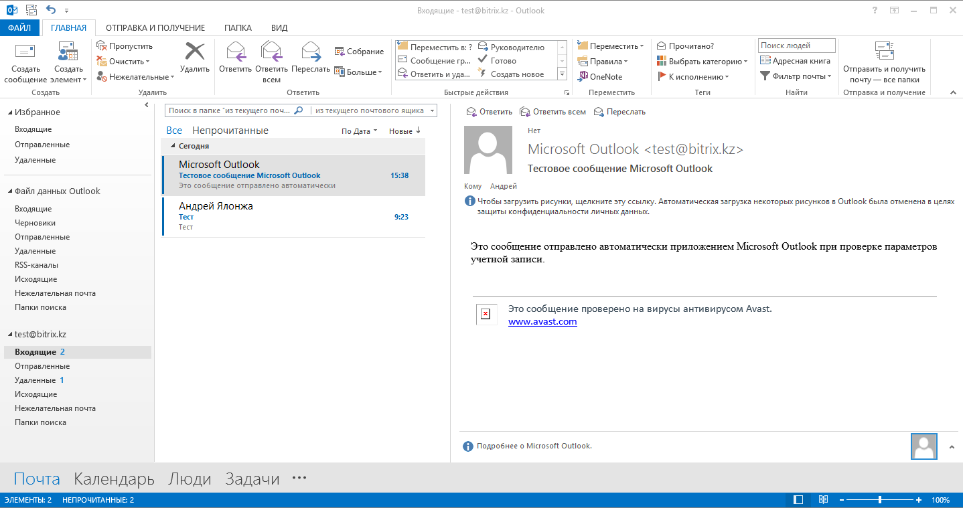Open the Очистить cleanup dropdown
Image resolution: width=963 pixels, height=508 pixels.
tap(125, 62)
